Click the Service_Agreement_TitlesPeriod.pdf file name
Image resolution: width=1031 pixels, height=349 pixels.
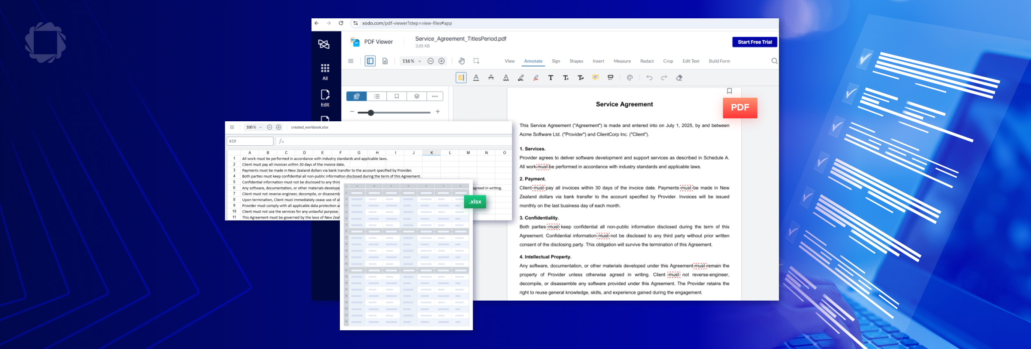pos(460,39)
